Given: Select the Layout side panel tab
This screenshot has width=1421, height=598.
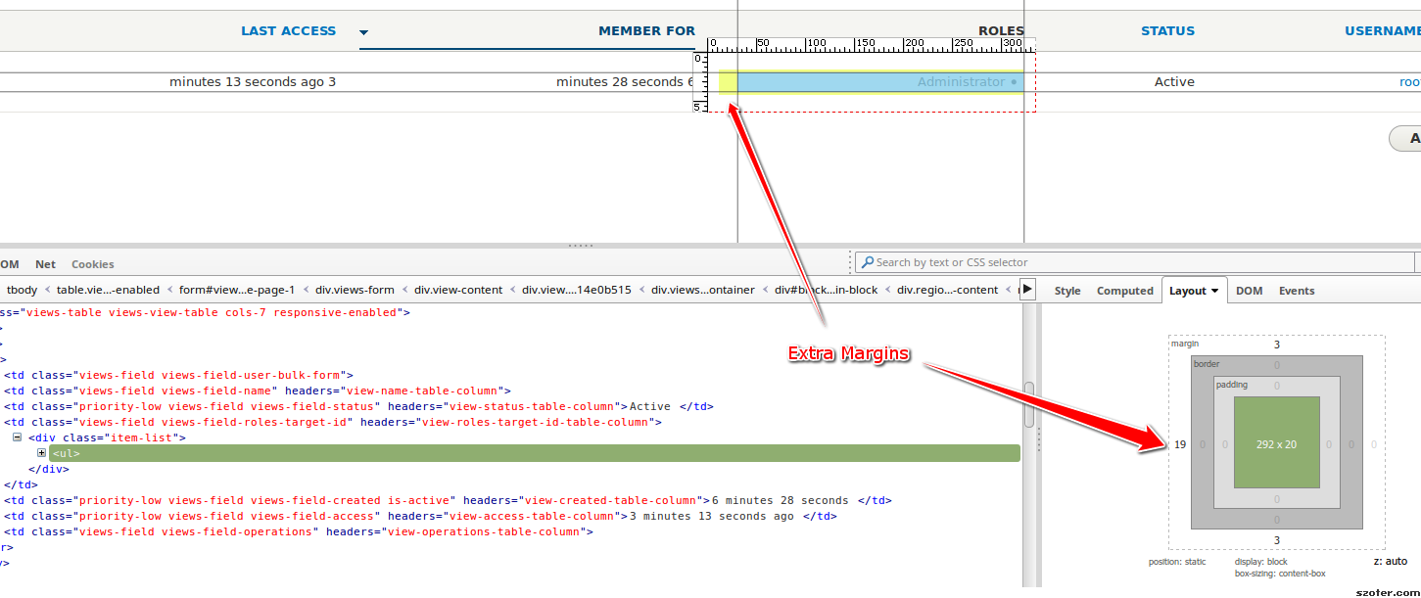Looking at the screenshot, I should pyautogui.click(x=1194, y=290).
